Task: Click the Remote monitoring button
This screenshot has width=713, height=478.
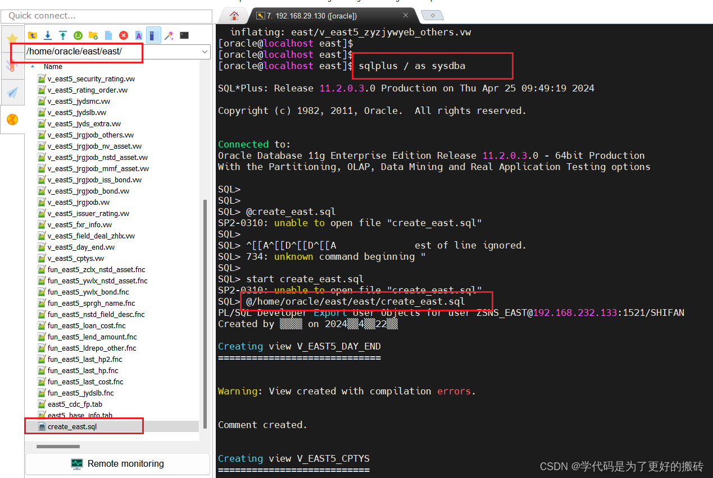Action: (117, 464)
